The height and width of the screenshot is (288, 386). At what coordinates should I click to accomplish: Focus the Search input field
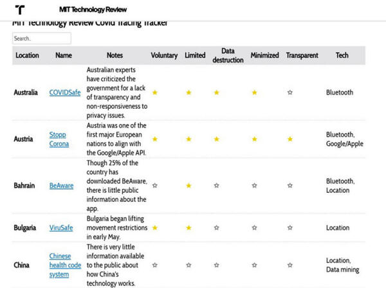(x=41, y=39)
